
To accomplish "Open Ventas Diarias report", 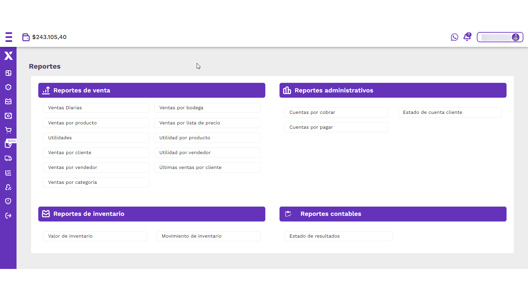I will (x=96, y=108).
